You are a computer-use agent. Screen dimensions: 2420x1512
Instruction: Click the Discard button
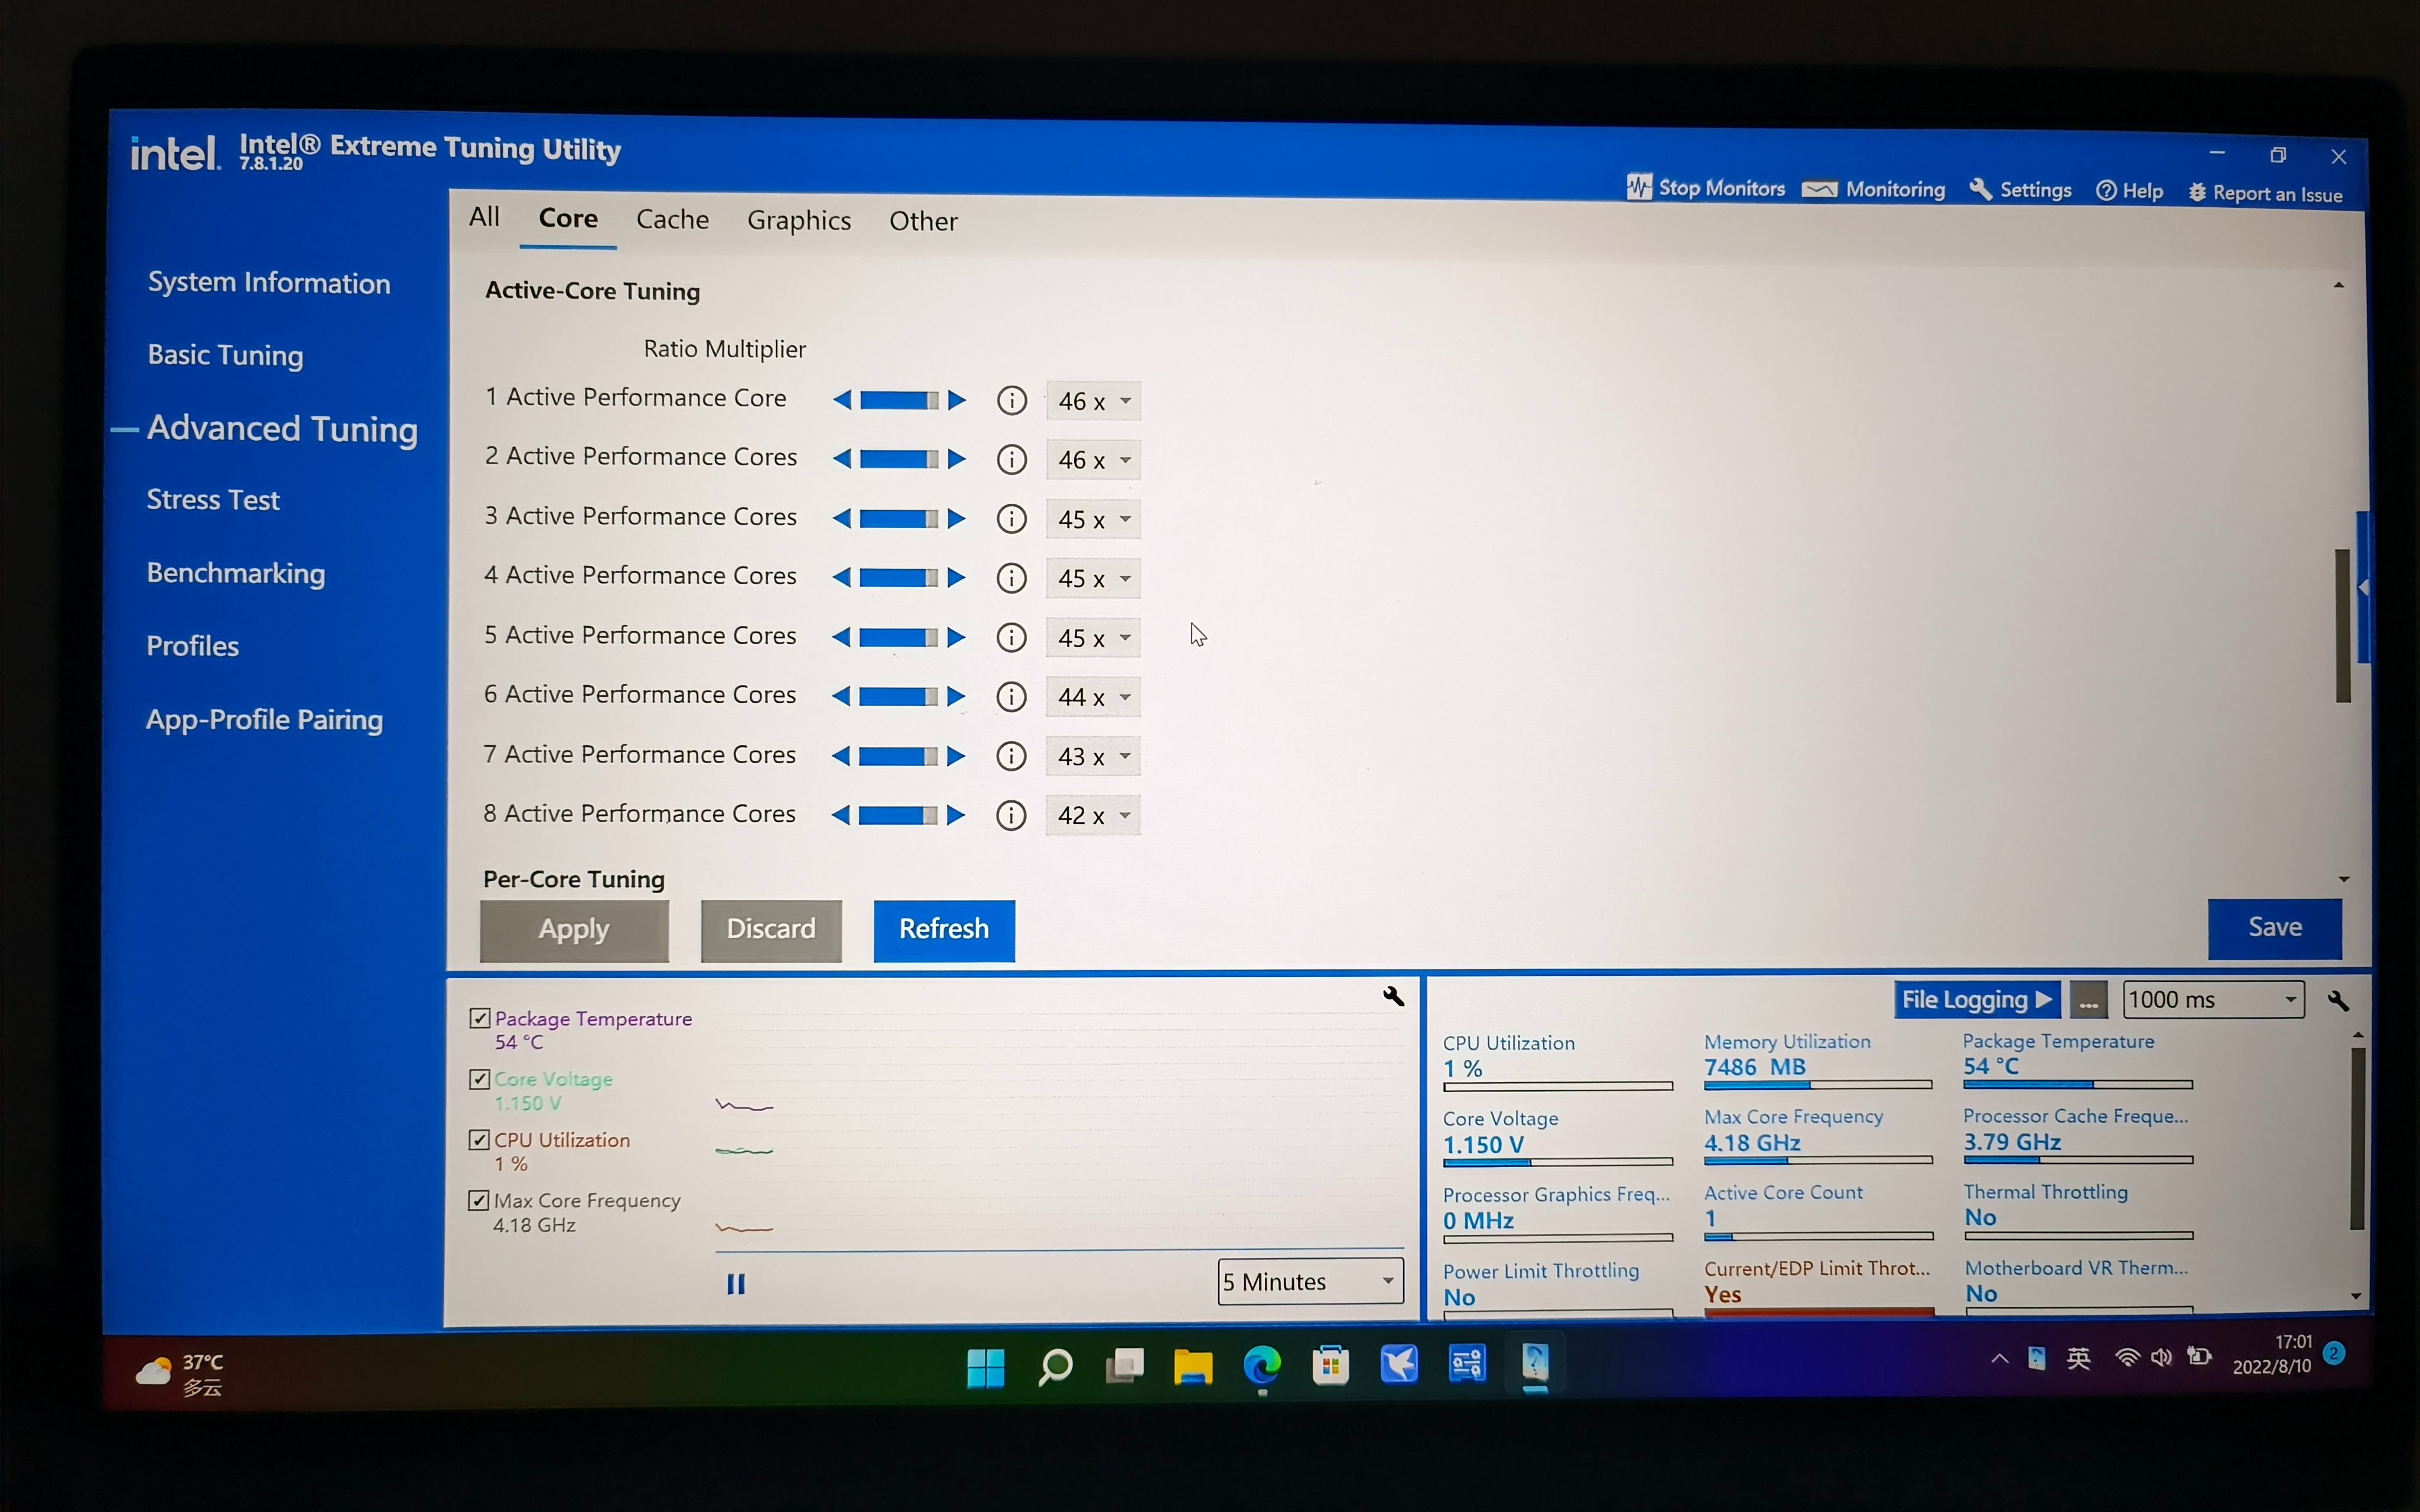(x=771, y=930)
